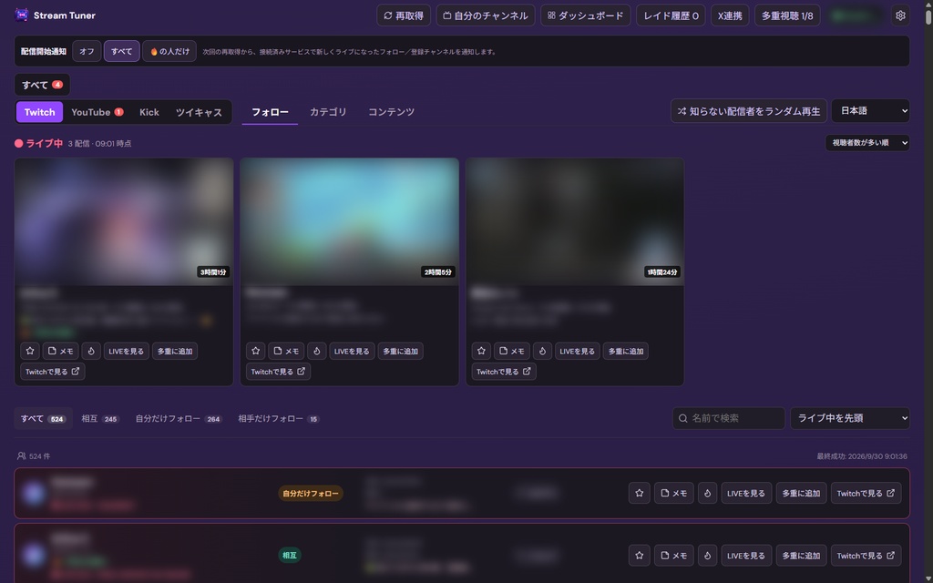This screenshot has width=933, height=583.
Task: Select the カテゴリ tab
Action: (x=328, y=112)
